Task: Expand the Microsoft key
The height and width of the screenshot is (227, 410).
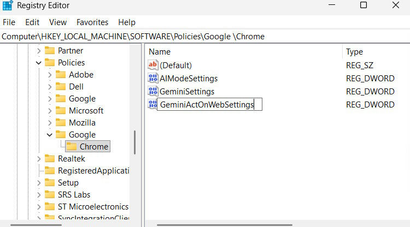Action: [50, 111]
